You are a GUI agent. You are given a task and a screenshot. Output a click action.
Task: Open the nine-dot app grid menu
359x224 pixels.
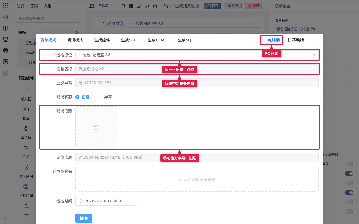(x=5, y=6)
